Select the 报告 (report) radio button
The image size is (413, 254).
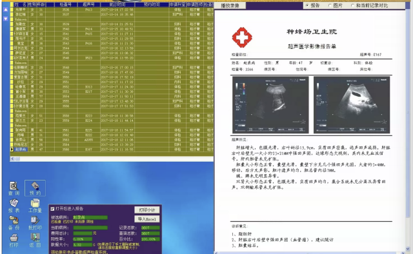pos(307,5)
